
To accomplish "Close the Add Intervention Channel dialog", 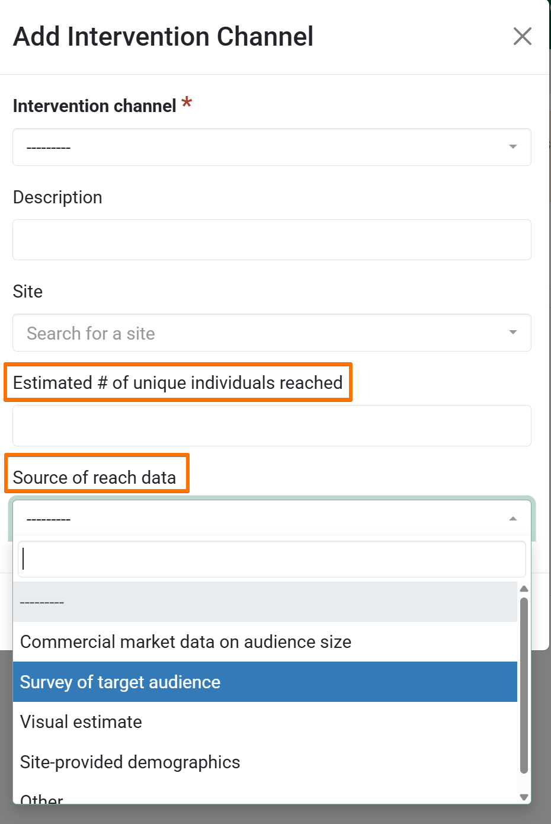I will [522, 36].
